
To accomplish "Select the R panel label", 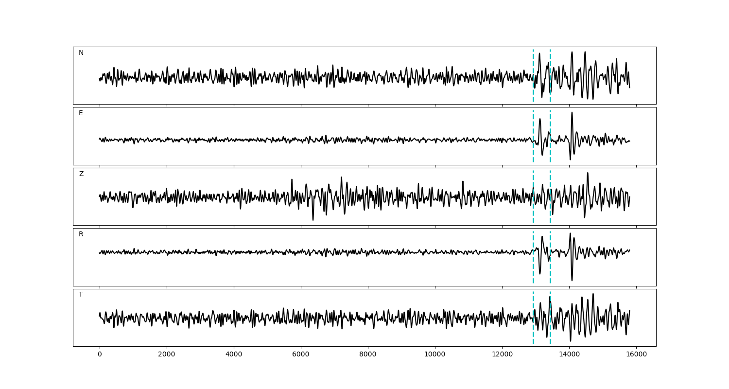I will [x=81, y=234].
